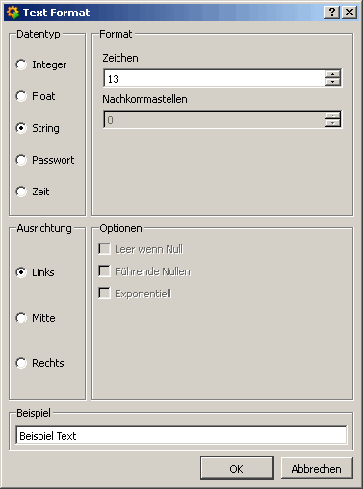Confirm with the OK button
Screen dimensions: 363x489
(237, 469)
